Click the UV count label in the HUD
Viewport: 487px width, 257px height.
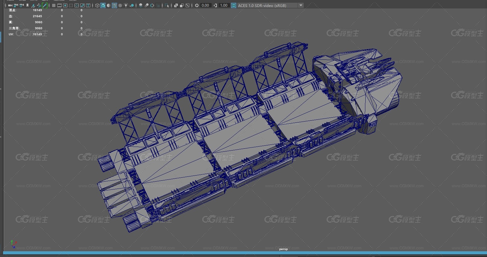click(x=11, y=34)
